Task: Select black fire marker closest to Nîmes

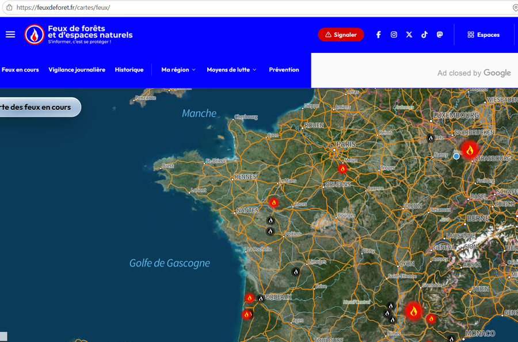Action: 393,320
